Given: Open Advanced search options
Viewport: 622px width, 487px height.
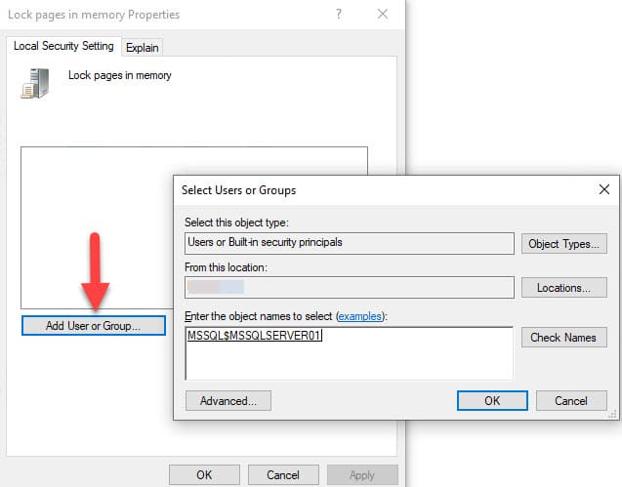Looking at the screenshot, I should (x=228, y=400).
